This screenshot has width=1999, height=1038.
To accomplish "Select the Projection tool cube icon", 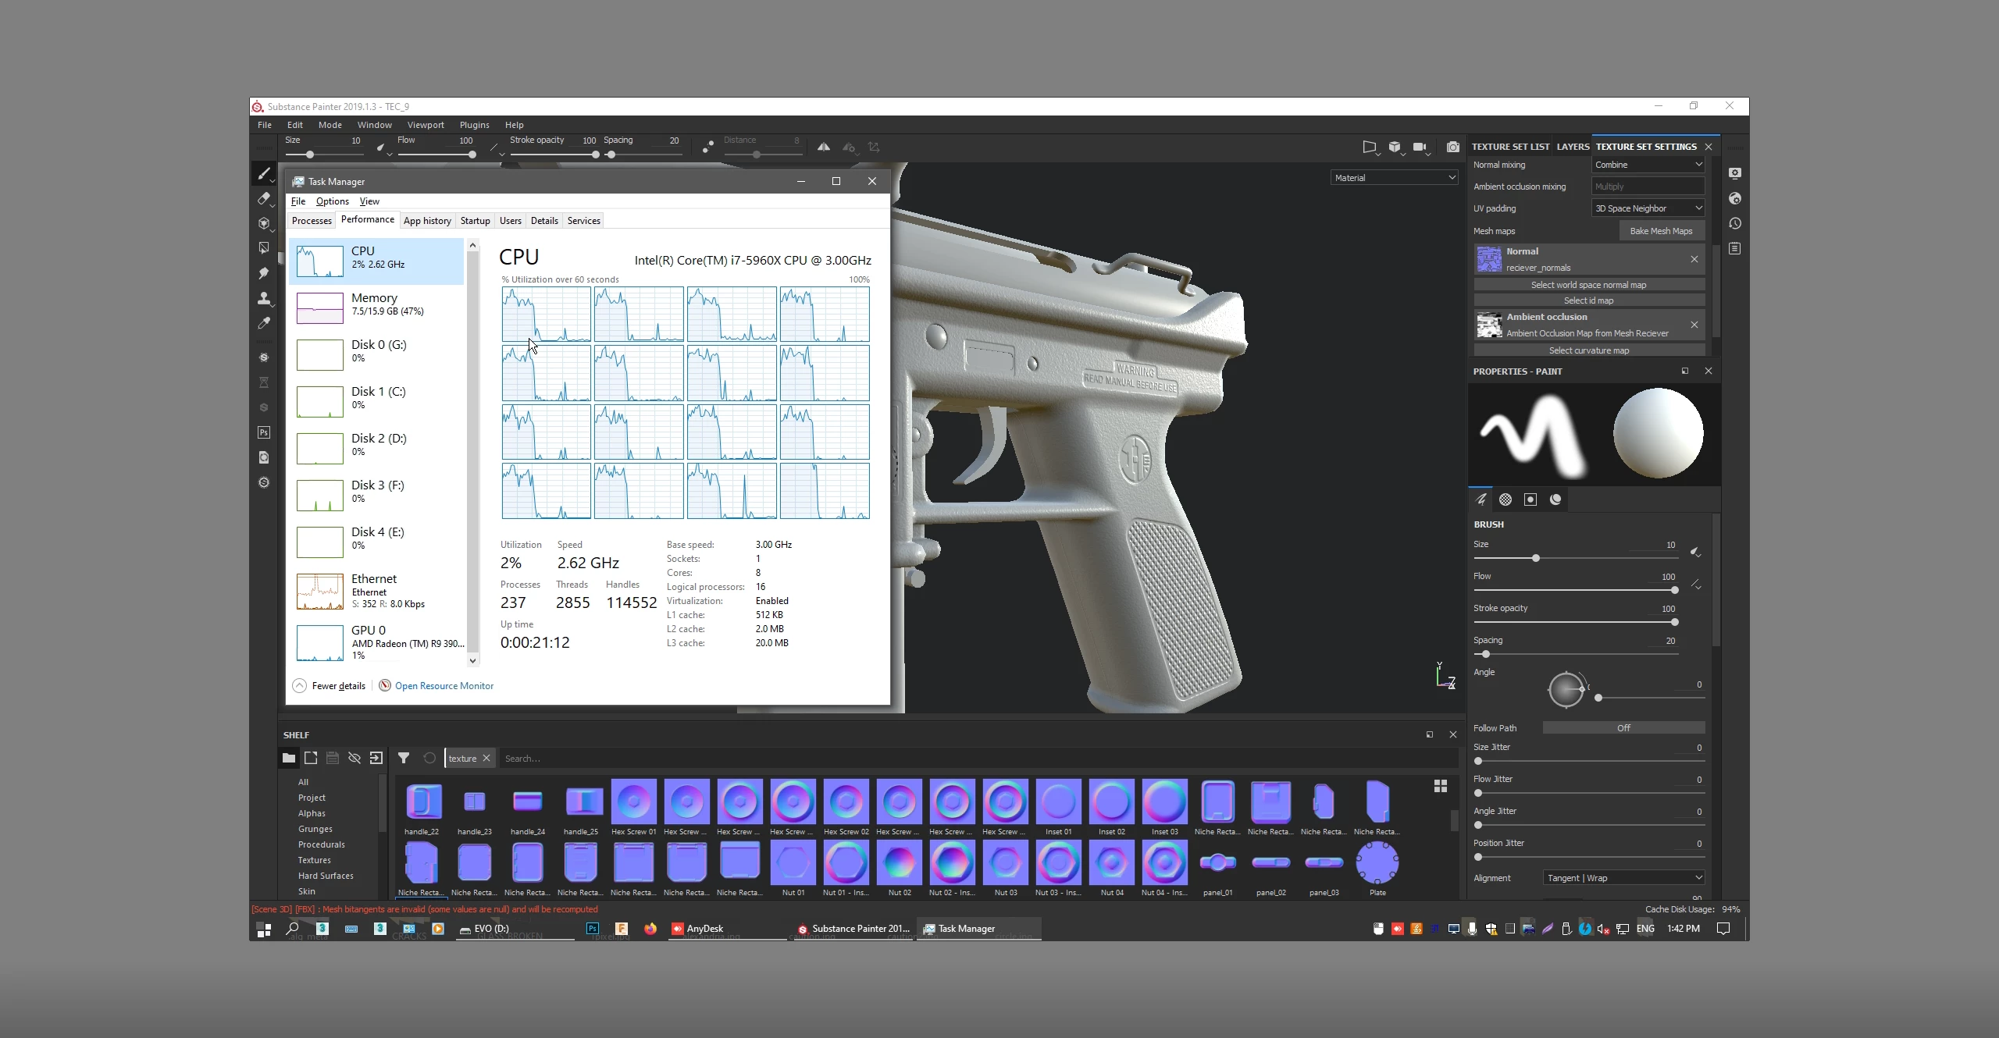I will (x=264, y=223).
